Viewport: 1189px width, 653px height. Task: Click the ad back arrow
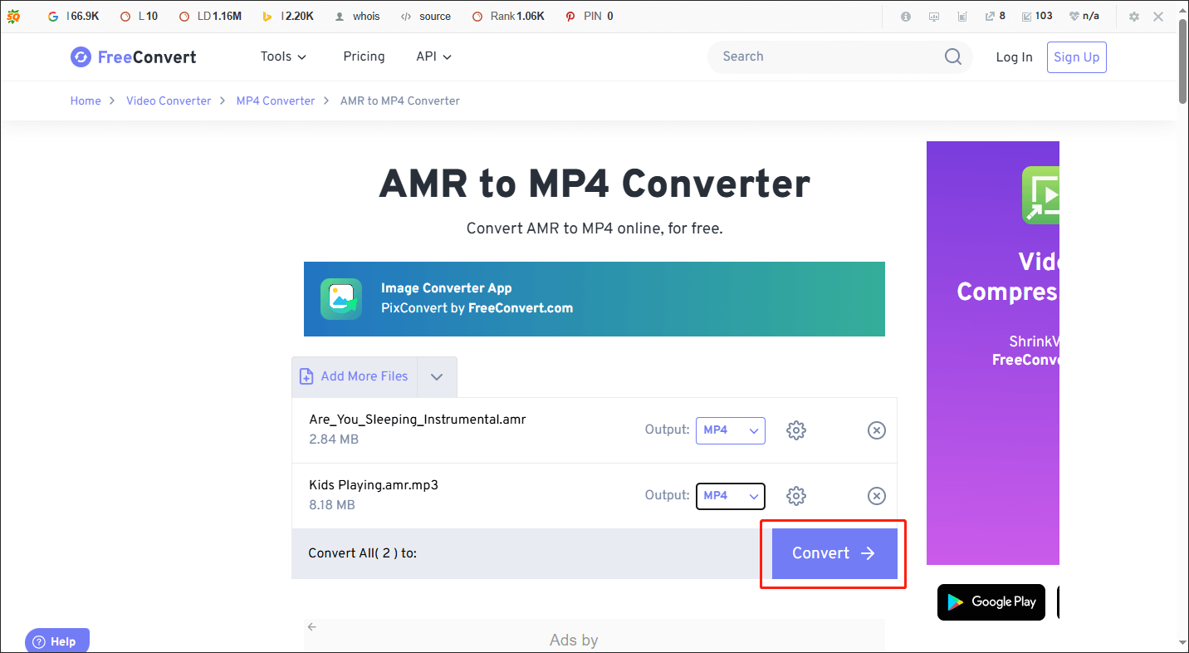(312, 627)
